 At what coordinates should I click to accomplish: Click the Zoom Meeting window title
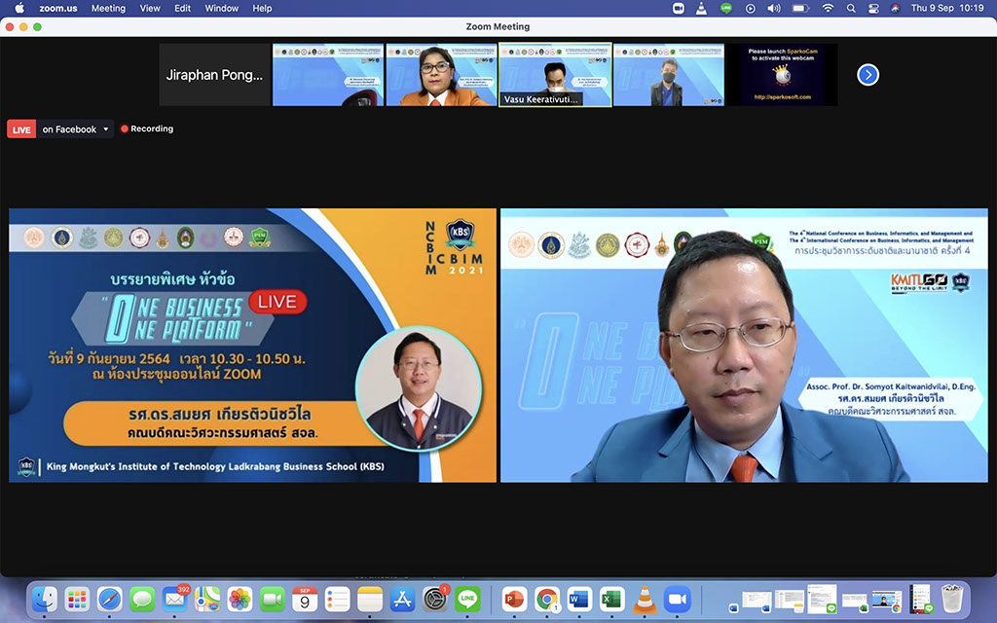click(x=498, y=26)
